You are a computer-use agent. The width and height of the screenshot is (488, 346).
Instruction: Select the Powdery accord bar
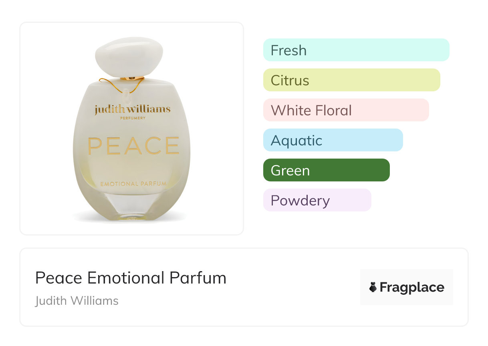click(x=317, y=200)
